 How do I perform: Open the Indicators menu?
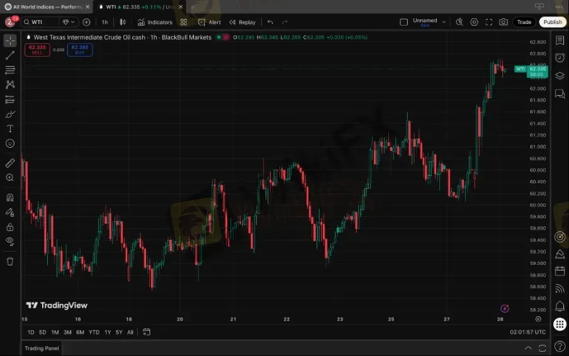click(x=155, y=22)
